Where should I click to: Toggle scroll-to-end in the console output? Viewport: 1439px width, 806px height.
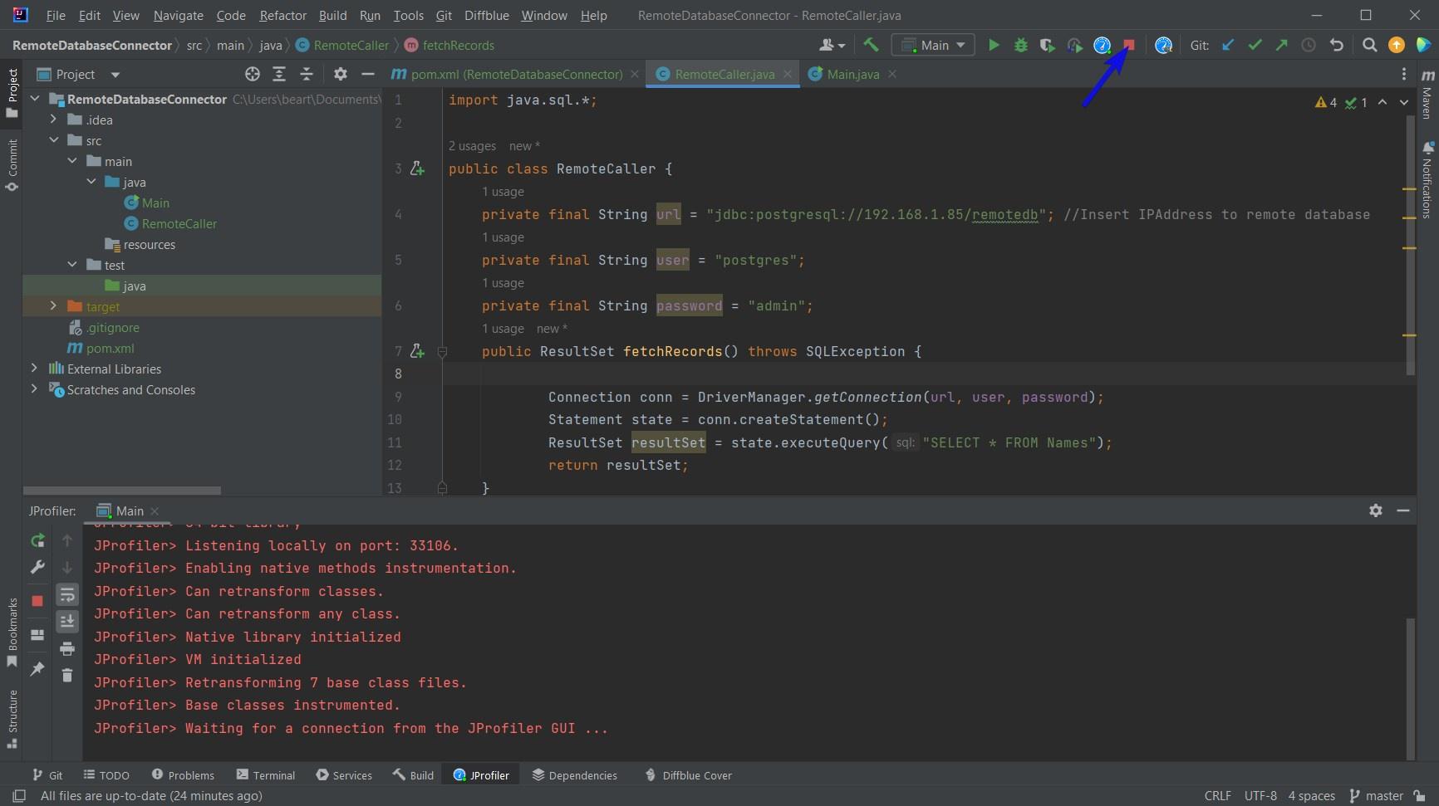(67, 621)
